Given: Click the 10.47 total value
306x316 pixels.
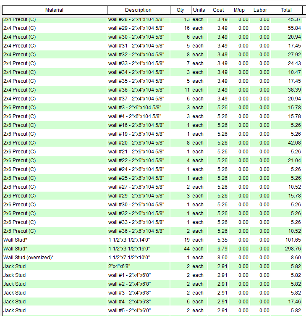Looking at the screenshot, I should coord(294,72).
